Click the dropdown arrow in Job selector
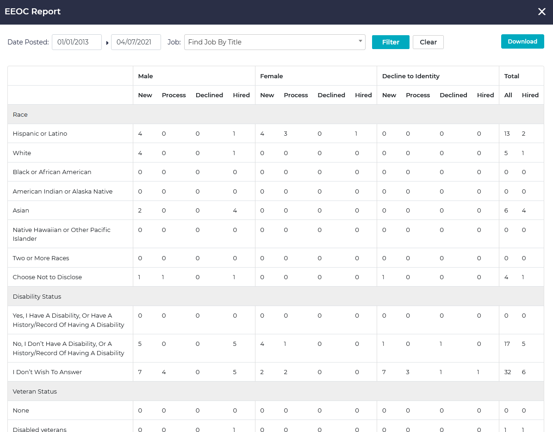Viewport: 553px width, 432px height. click(x=360, y=41)
